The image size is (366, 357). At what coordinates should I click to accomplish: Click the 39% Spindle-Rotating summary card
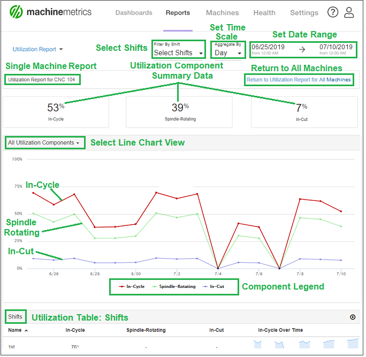(x=180, y=113)
